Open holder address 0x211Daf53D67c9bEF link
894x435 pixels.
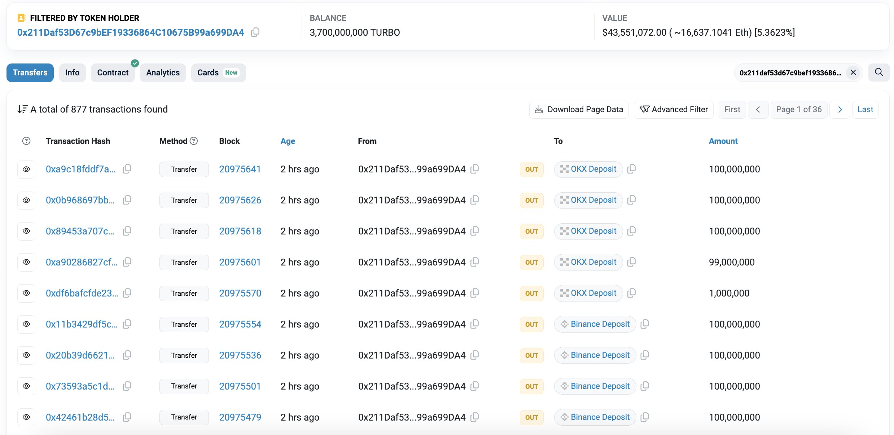131,32
